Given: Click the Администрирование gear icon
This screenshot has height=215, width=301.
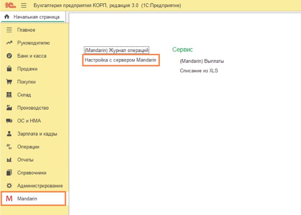Looking at the screenshot, I should click(9, 185).
